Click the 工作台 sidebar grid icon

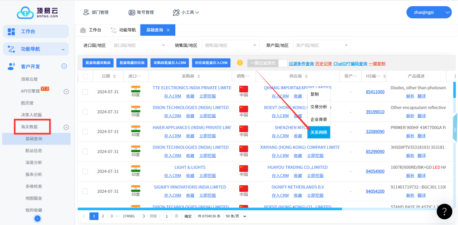click(12, 32)
